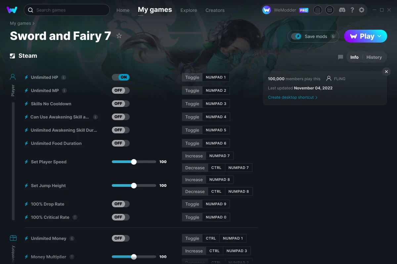Dismiss the members info panel with its X
The width and height of the screenshot is (397, 264).
(x=386, y=71)
